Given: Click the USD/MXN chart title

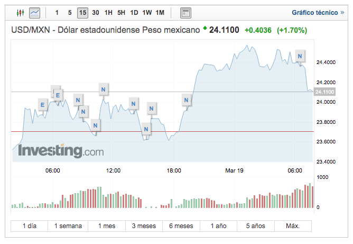Looking at the screenshot, I should tap(106, 30).
